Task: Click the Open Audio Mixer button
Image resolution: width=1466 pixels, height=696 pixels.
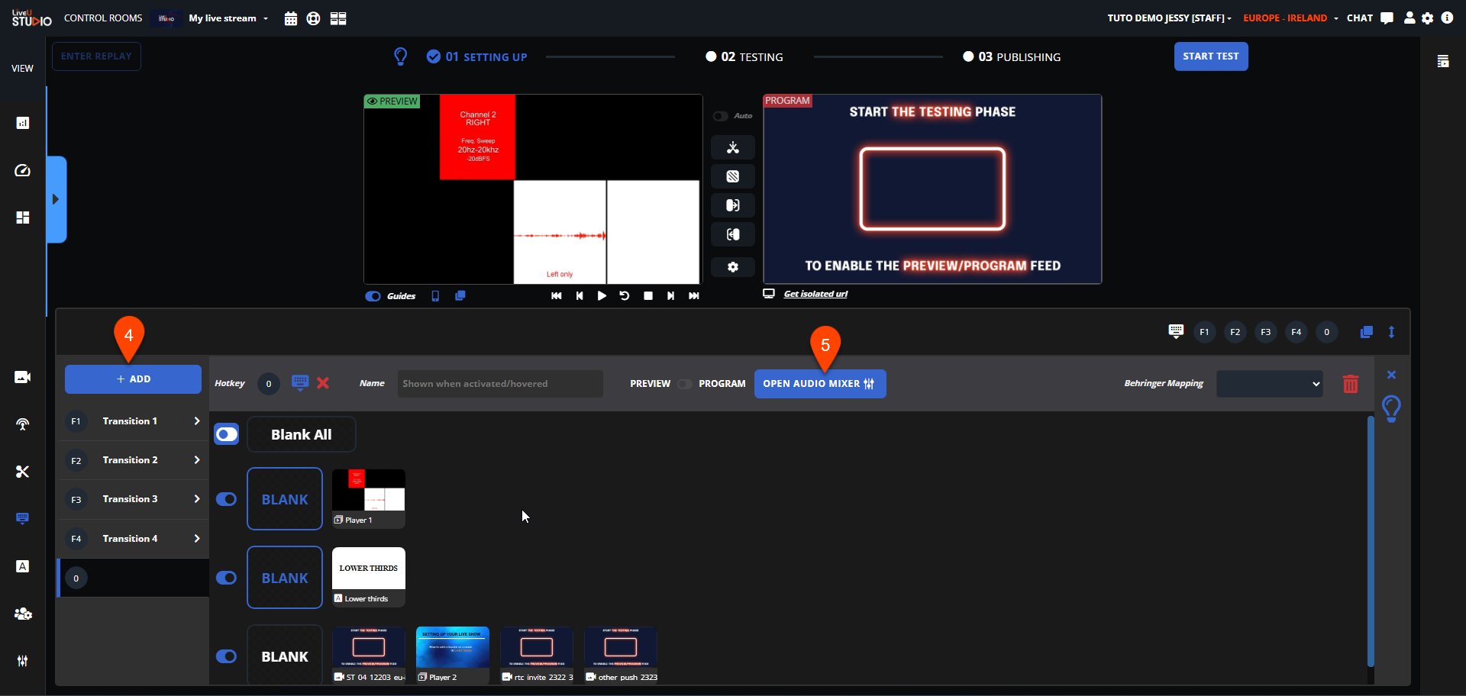Action: (819, 384)
